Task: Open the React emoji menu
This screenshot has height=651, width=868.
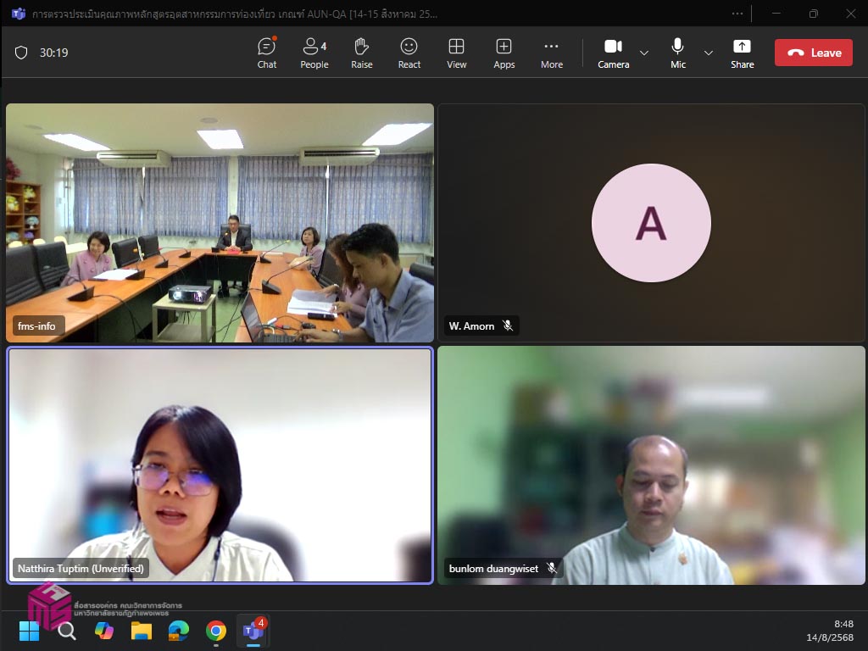Action: (x=409, y=53)
